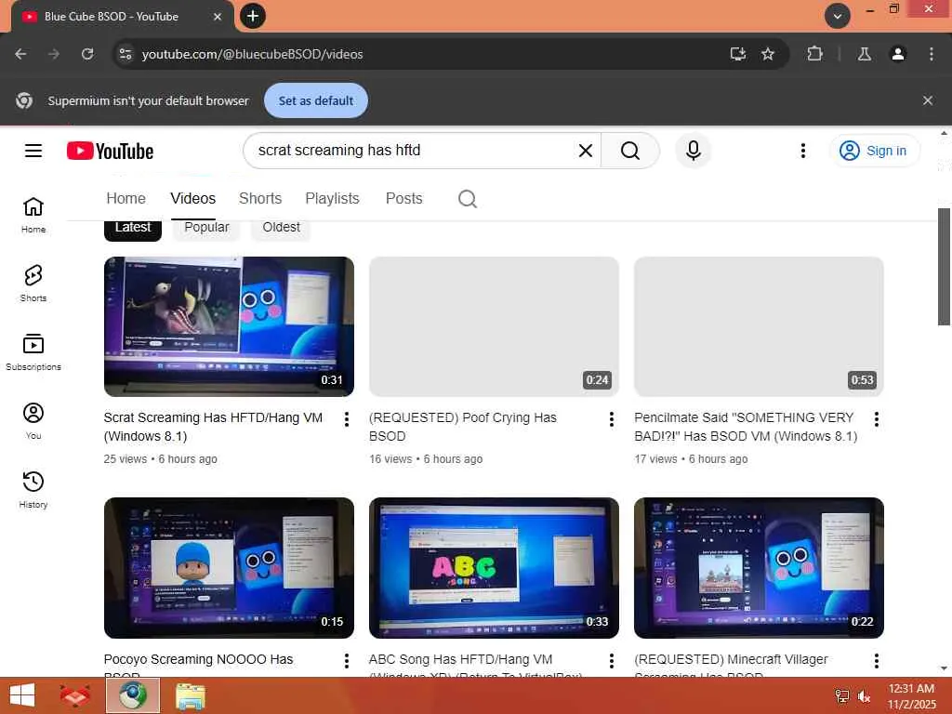Viewport: 952px width, 714px height.
Task: Open the Pencilmate 0:53 video thumbnail
Action: [x=759, y=326]
